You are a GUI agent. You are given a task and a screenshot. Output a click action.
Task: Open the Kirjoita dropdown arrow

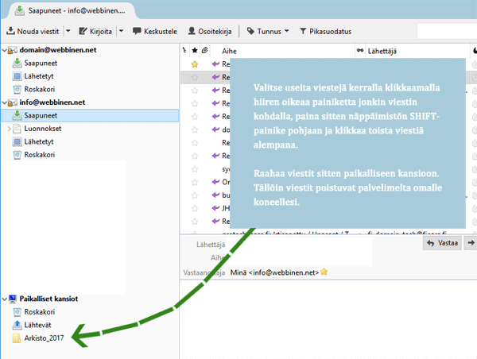click(x=121, y=31)
